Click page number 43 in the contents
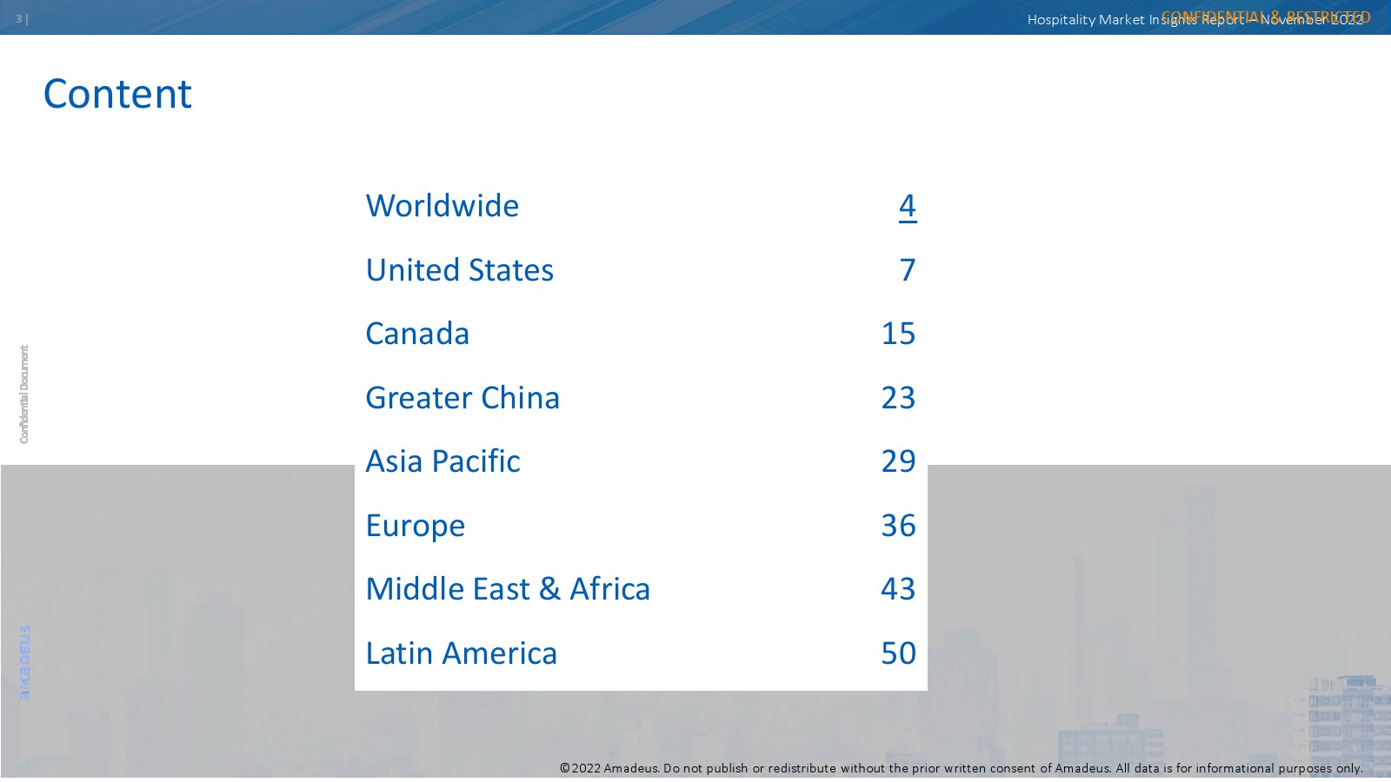 pos(898,589)
